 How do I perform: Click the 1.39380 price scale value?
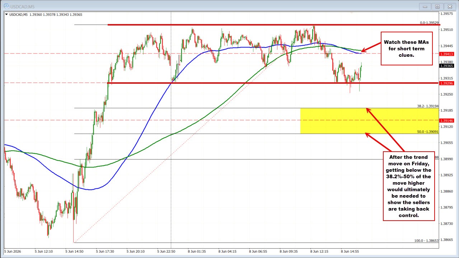(448, 62)
